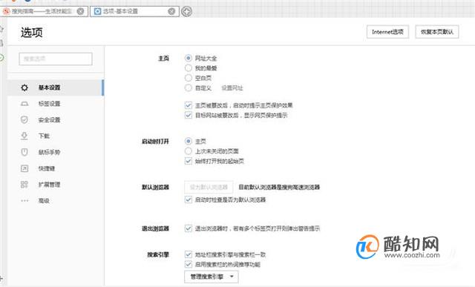Click the 恢复本页默认 button
475x287 pixels.
coord(437,32)
